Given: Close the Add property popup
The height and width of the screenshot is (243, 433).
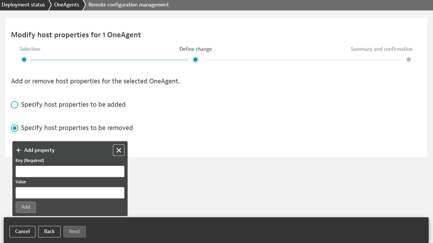Looking at the screenshot, I should point(119,150).
